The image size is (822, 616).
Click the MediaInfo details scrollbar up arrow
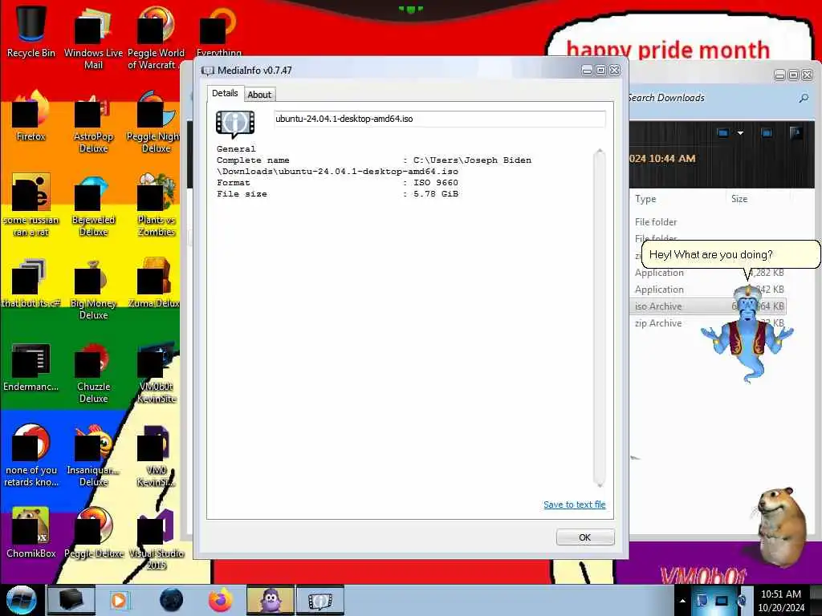pos(599,152)
